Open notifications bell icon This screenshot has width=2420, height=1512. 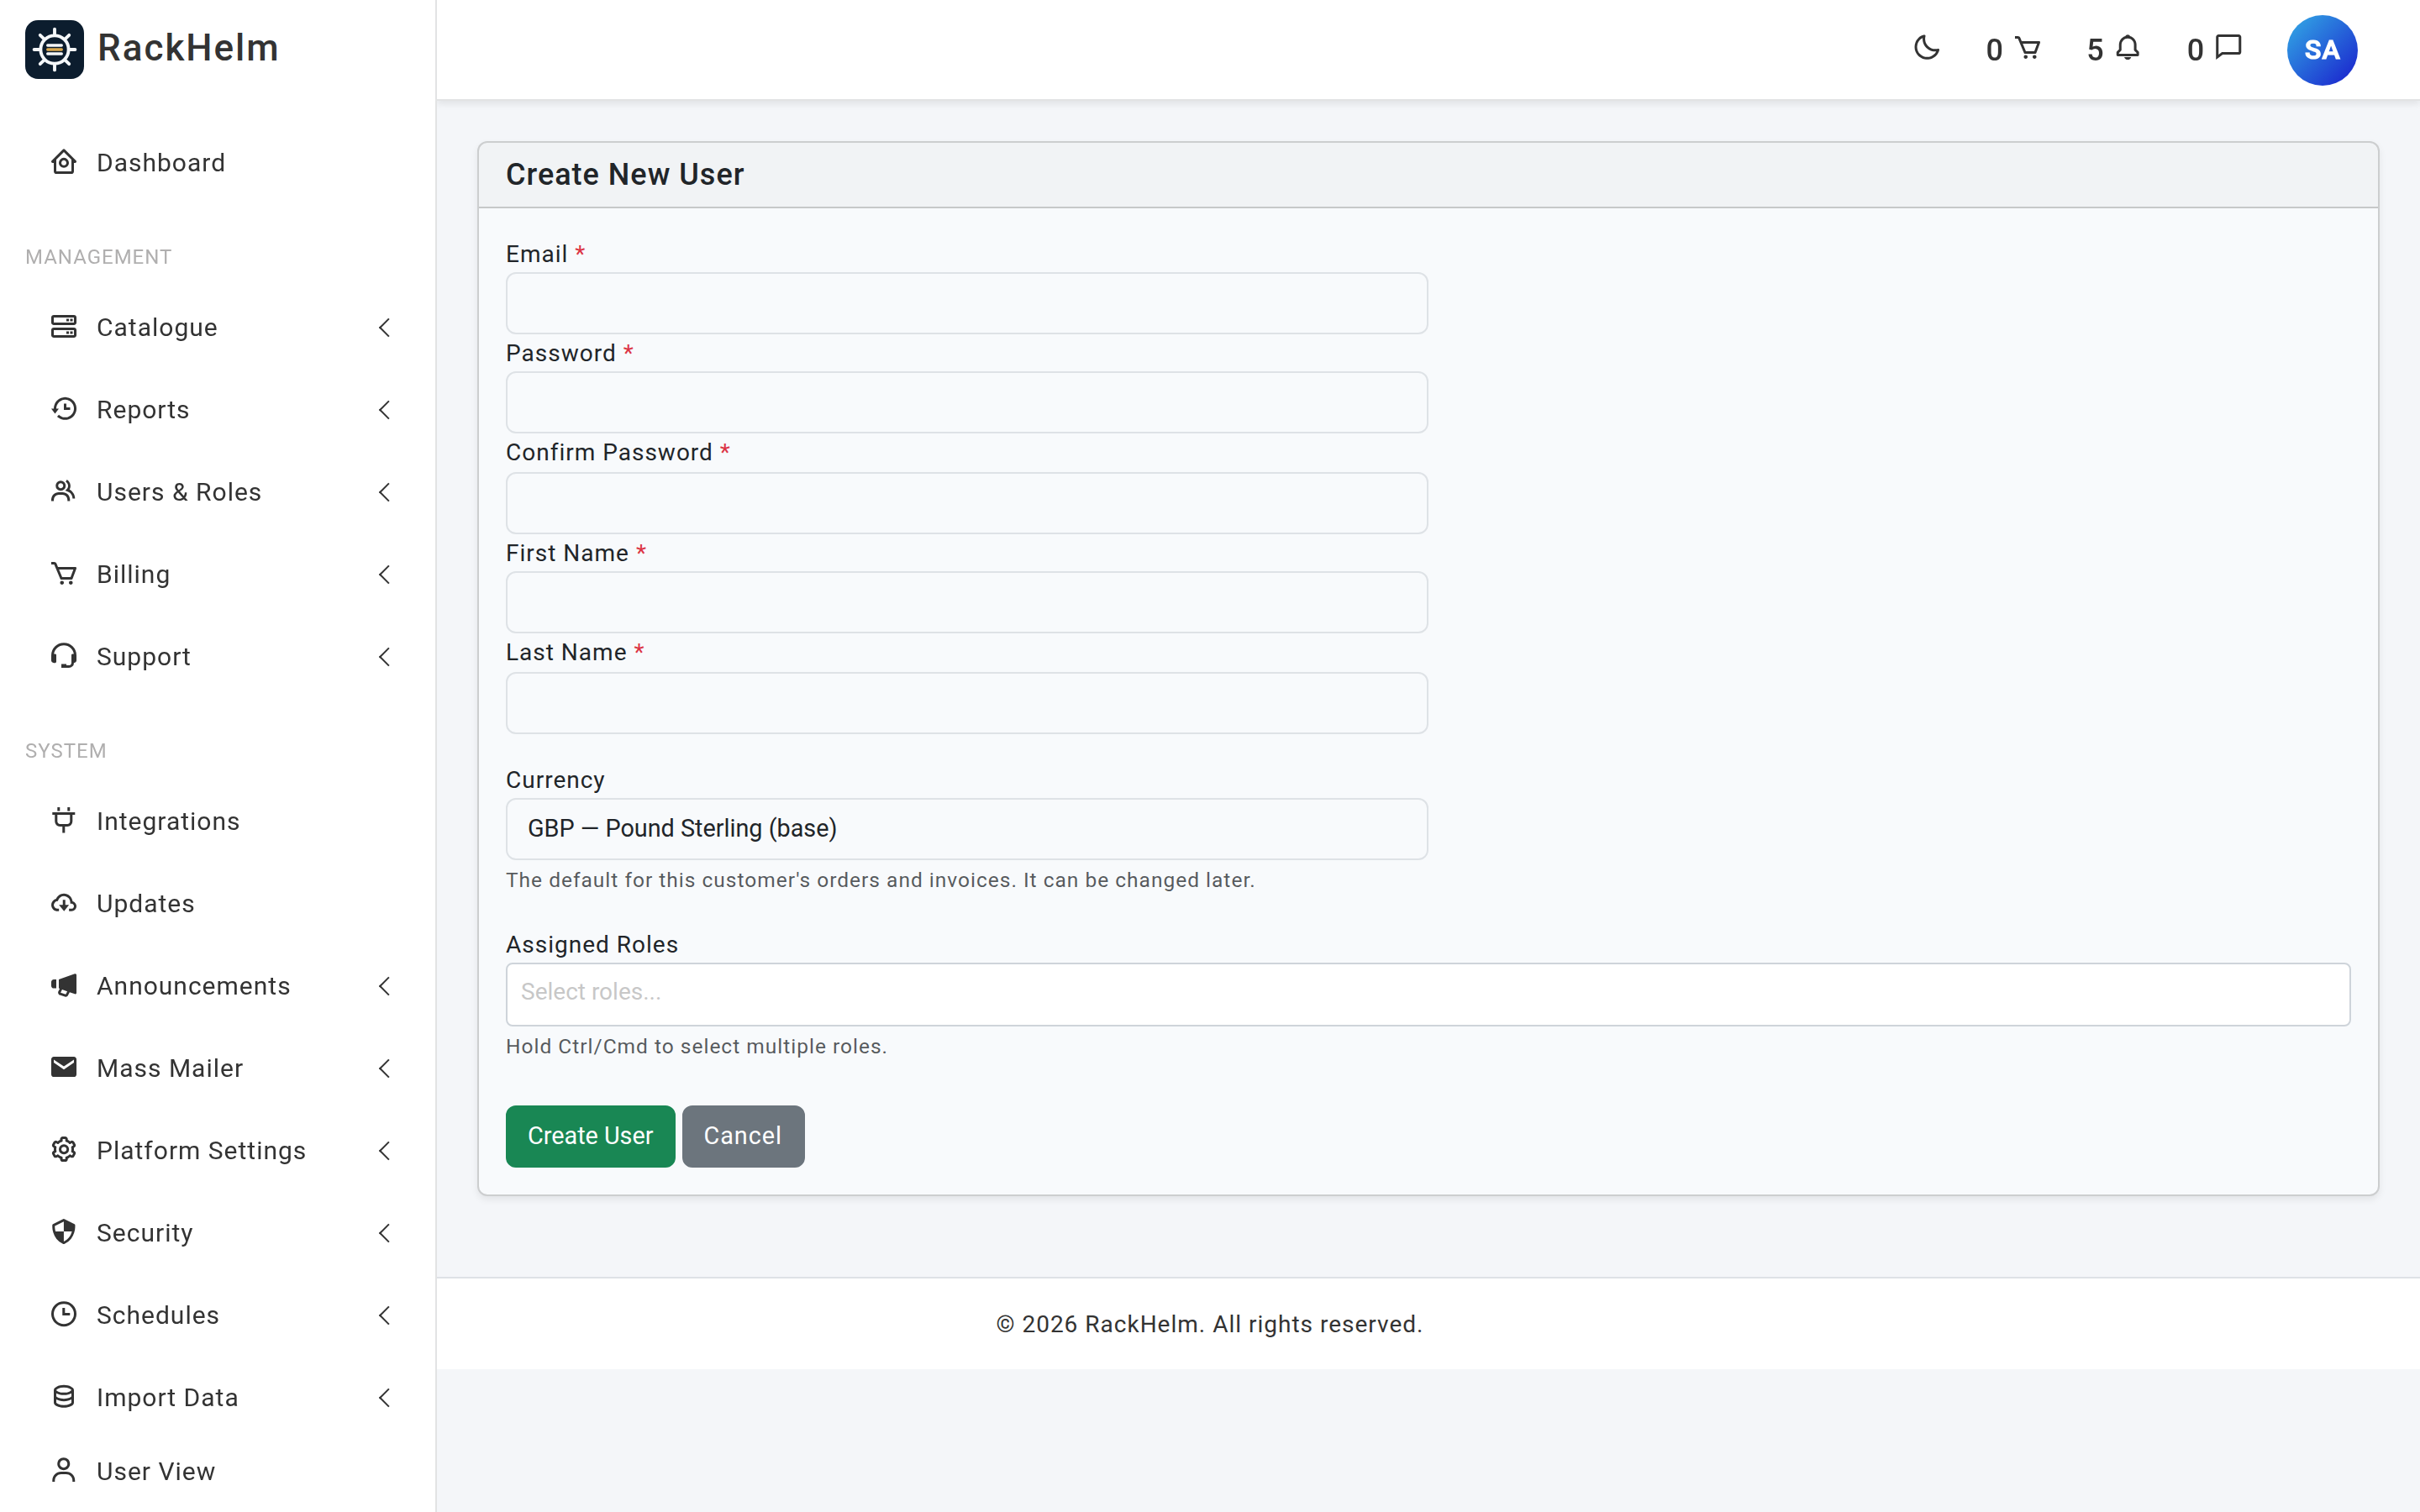(2128, 48)
